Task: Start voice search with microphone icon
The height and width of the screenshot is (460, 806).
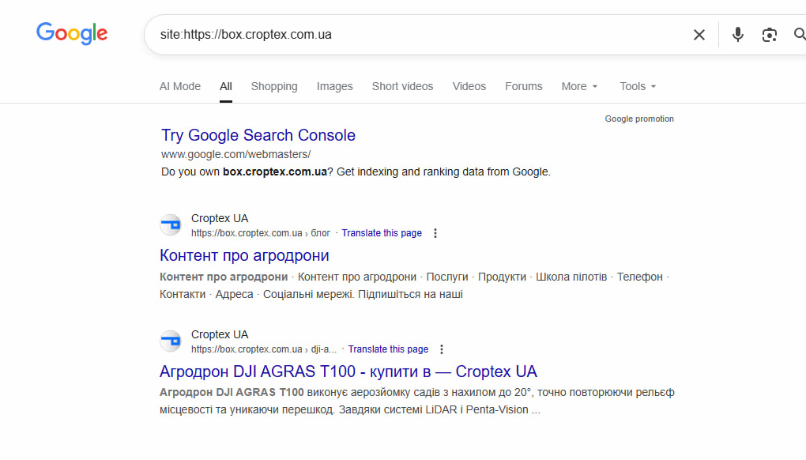Action: (737, 35)
